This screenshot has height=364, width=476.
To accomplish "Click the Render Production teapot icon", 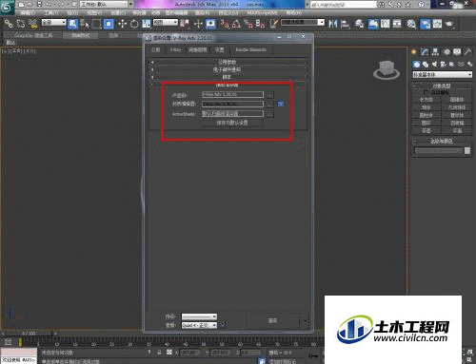I will click(x=449, y=24).
